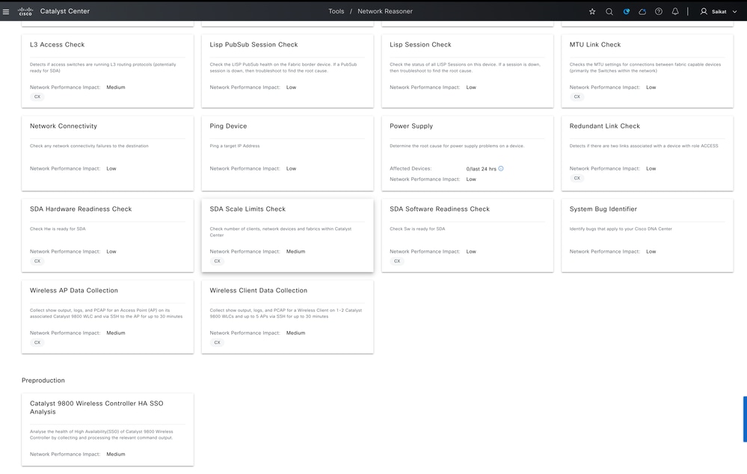Viewport: 747px width, 474px height.
Task: Open Network Connectivity workflow
Action: click(x=108, y=153)
